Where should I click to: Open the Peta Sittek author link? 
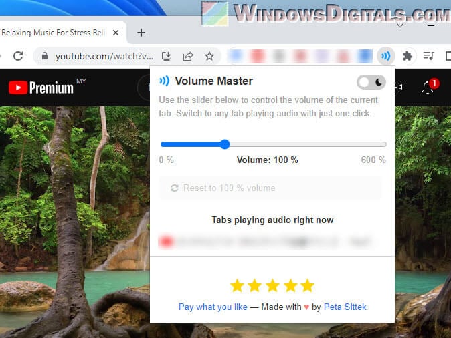click(345, 307)
